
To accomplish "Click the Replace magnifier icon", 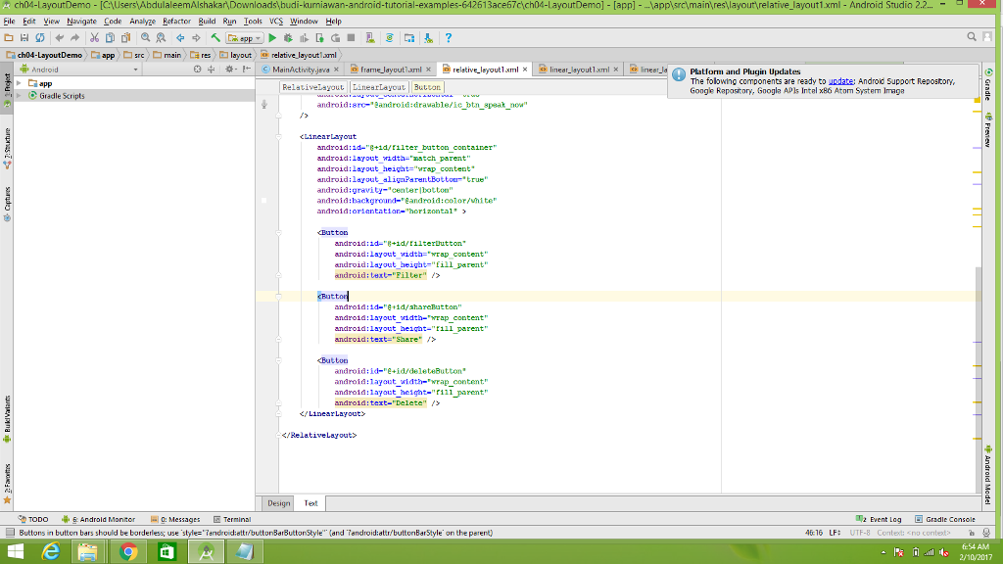I will coord(161,38).
